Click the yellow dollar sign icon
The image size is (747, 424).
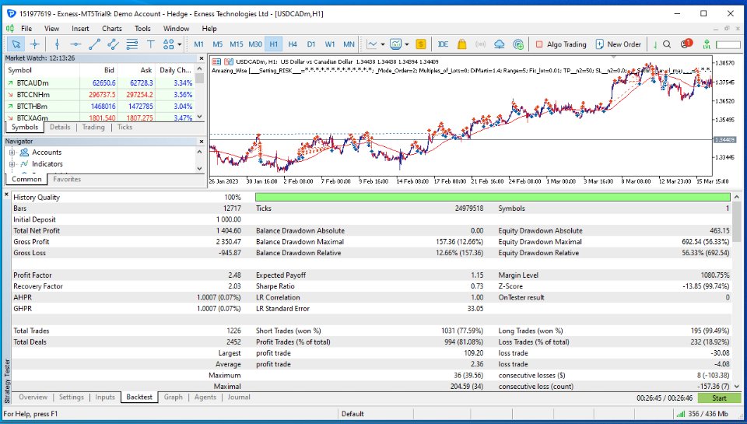(421, 44)
